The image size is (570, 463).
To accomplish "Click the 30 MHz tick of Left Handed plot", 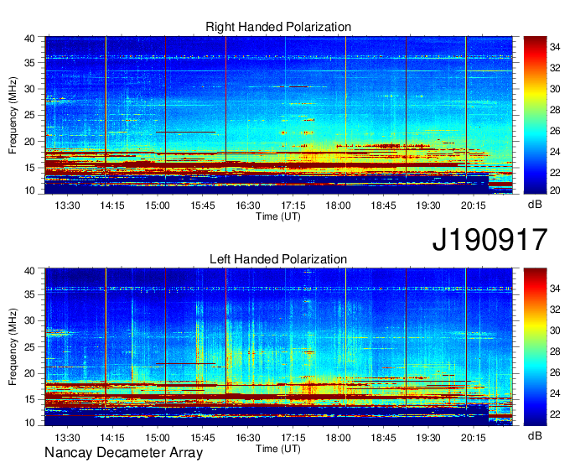I will pyautogui.click(x=30, y=320).
